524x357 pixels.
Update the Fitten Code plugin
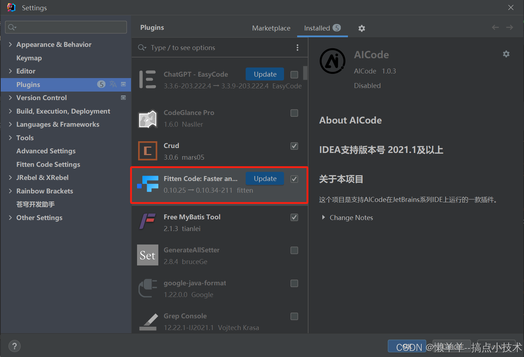(265, 178)
